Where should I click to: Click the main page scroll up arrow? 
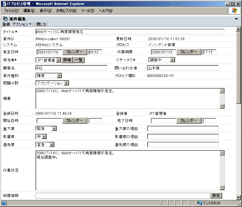coord(238,29)
